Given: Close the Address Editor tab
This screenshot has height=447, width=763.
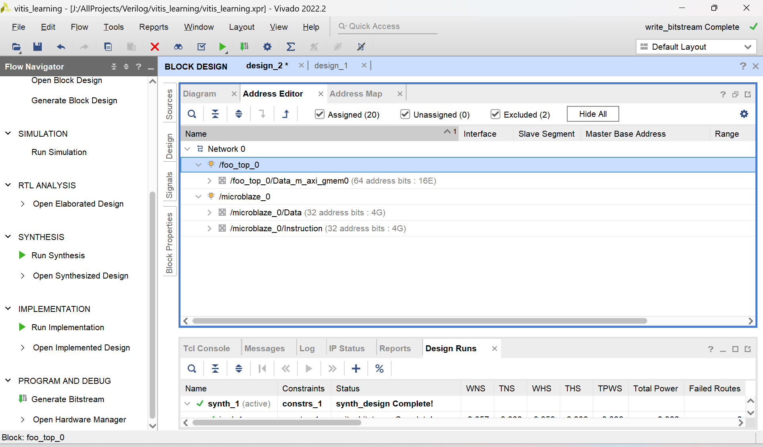Looking at the screenshot, I should click(x=320, y=94).
